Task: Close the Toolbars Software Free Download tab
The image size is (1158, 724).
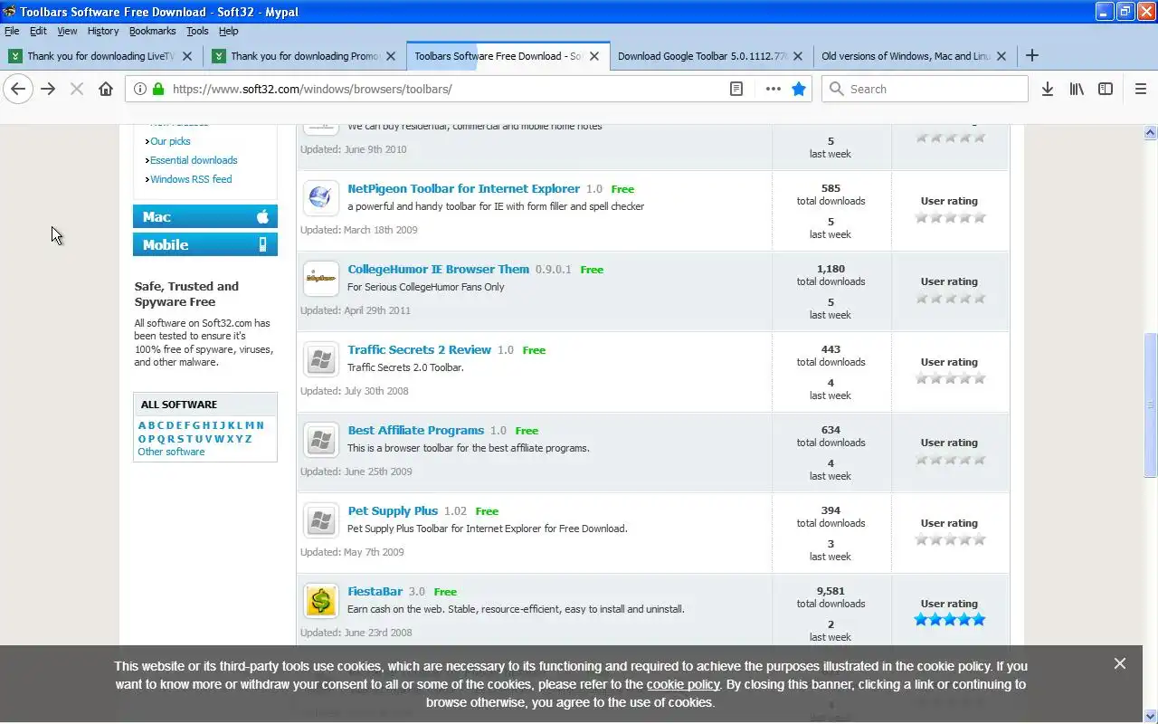Action: pyautogui.click(x=594, y=55)
